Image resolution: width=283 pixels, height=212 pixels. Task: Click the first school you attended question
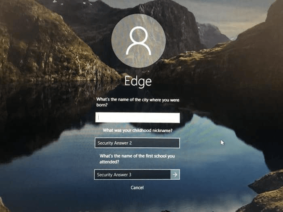[137, 159]
